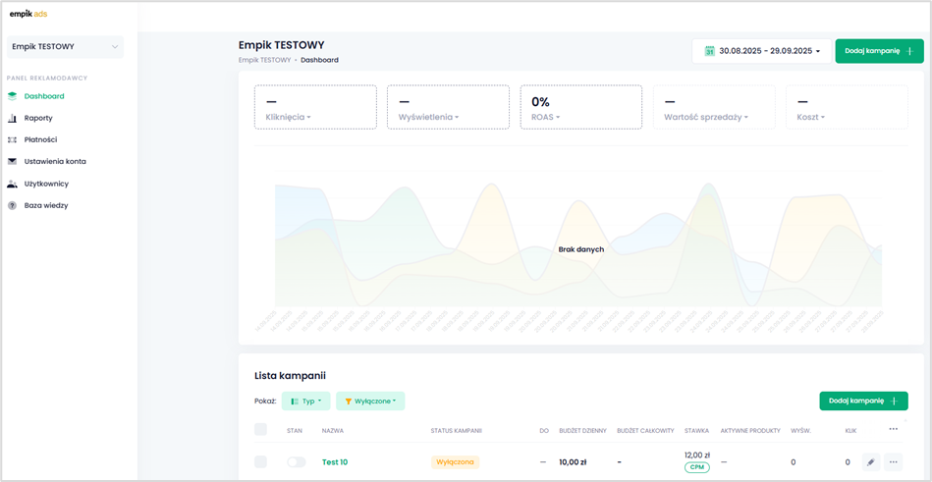Screen dimensions: 932x482
Task: Click the Raporty chart icon
Action: coord(13,118)
